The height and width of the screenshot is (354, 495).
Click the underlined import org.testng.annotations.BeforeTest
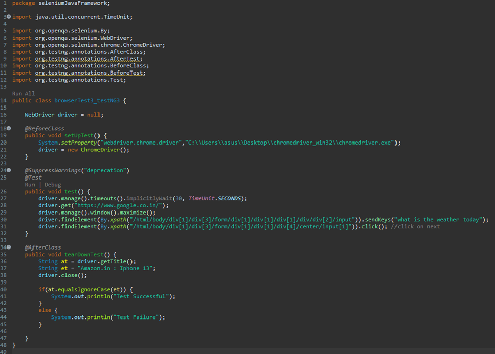[x=90, y=73]
